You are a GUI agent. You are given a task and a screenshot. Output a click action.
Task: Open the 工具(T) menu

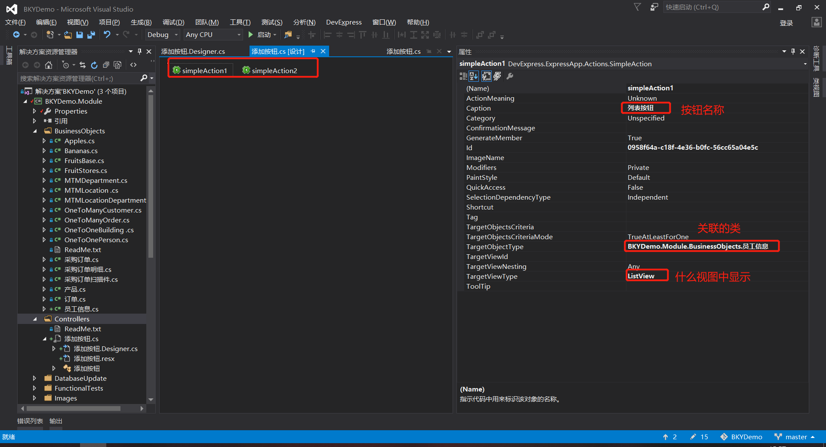[240, 22]
